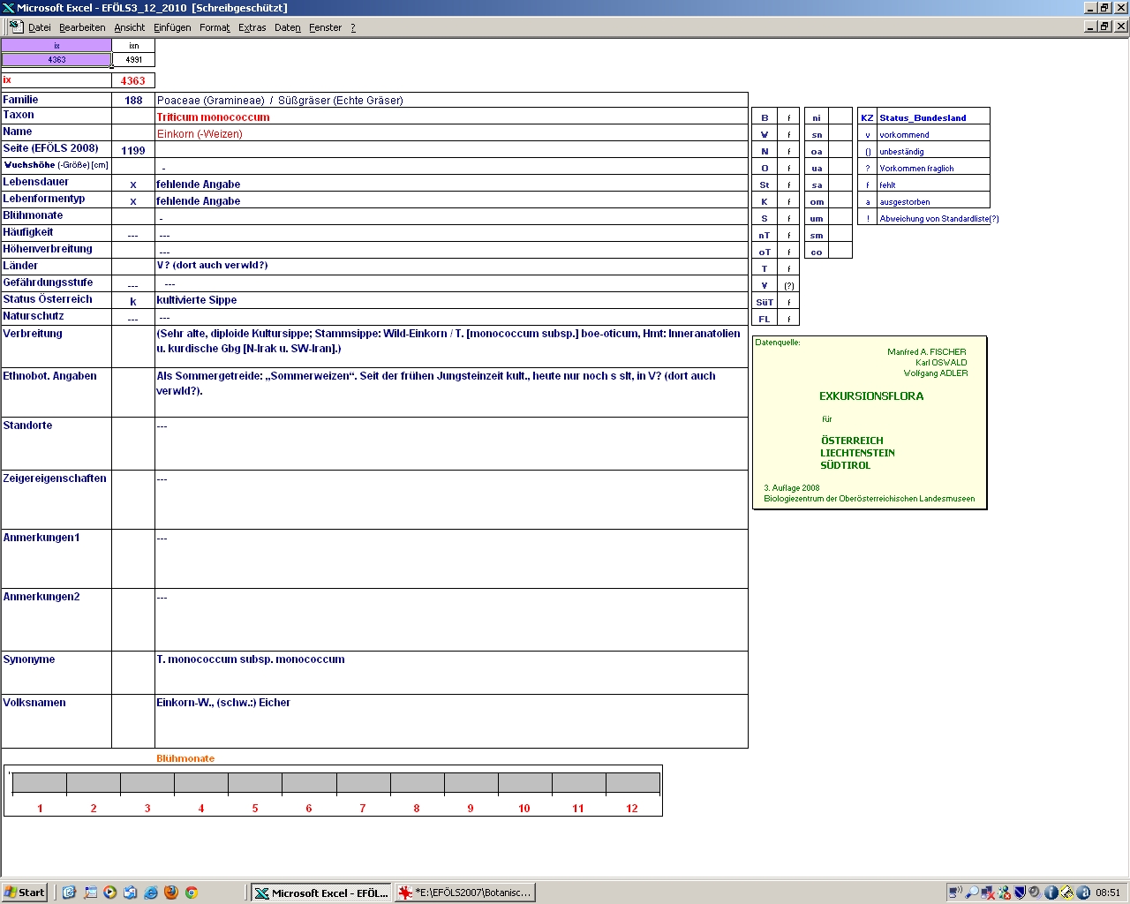
Task: Launch Google Chrome from Quick Launch
Action: [x=191, y=893]
